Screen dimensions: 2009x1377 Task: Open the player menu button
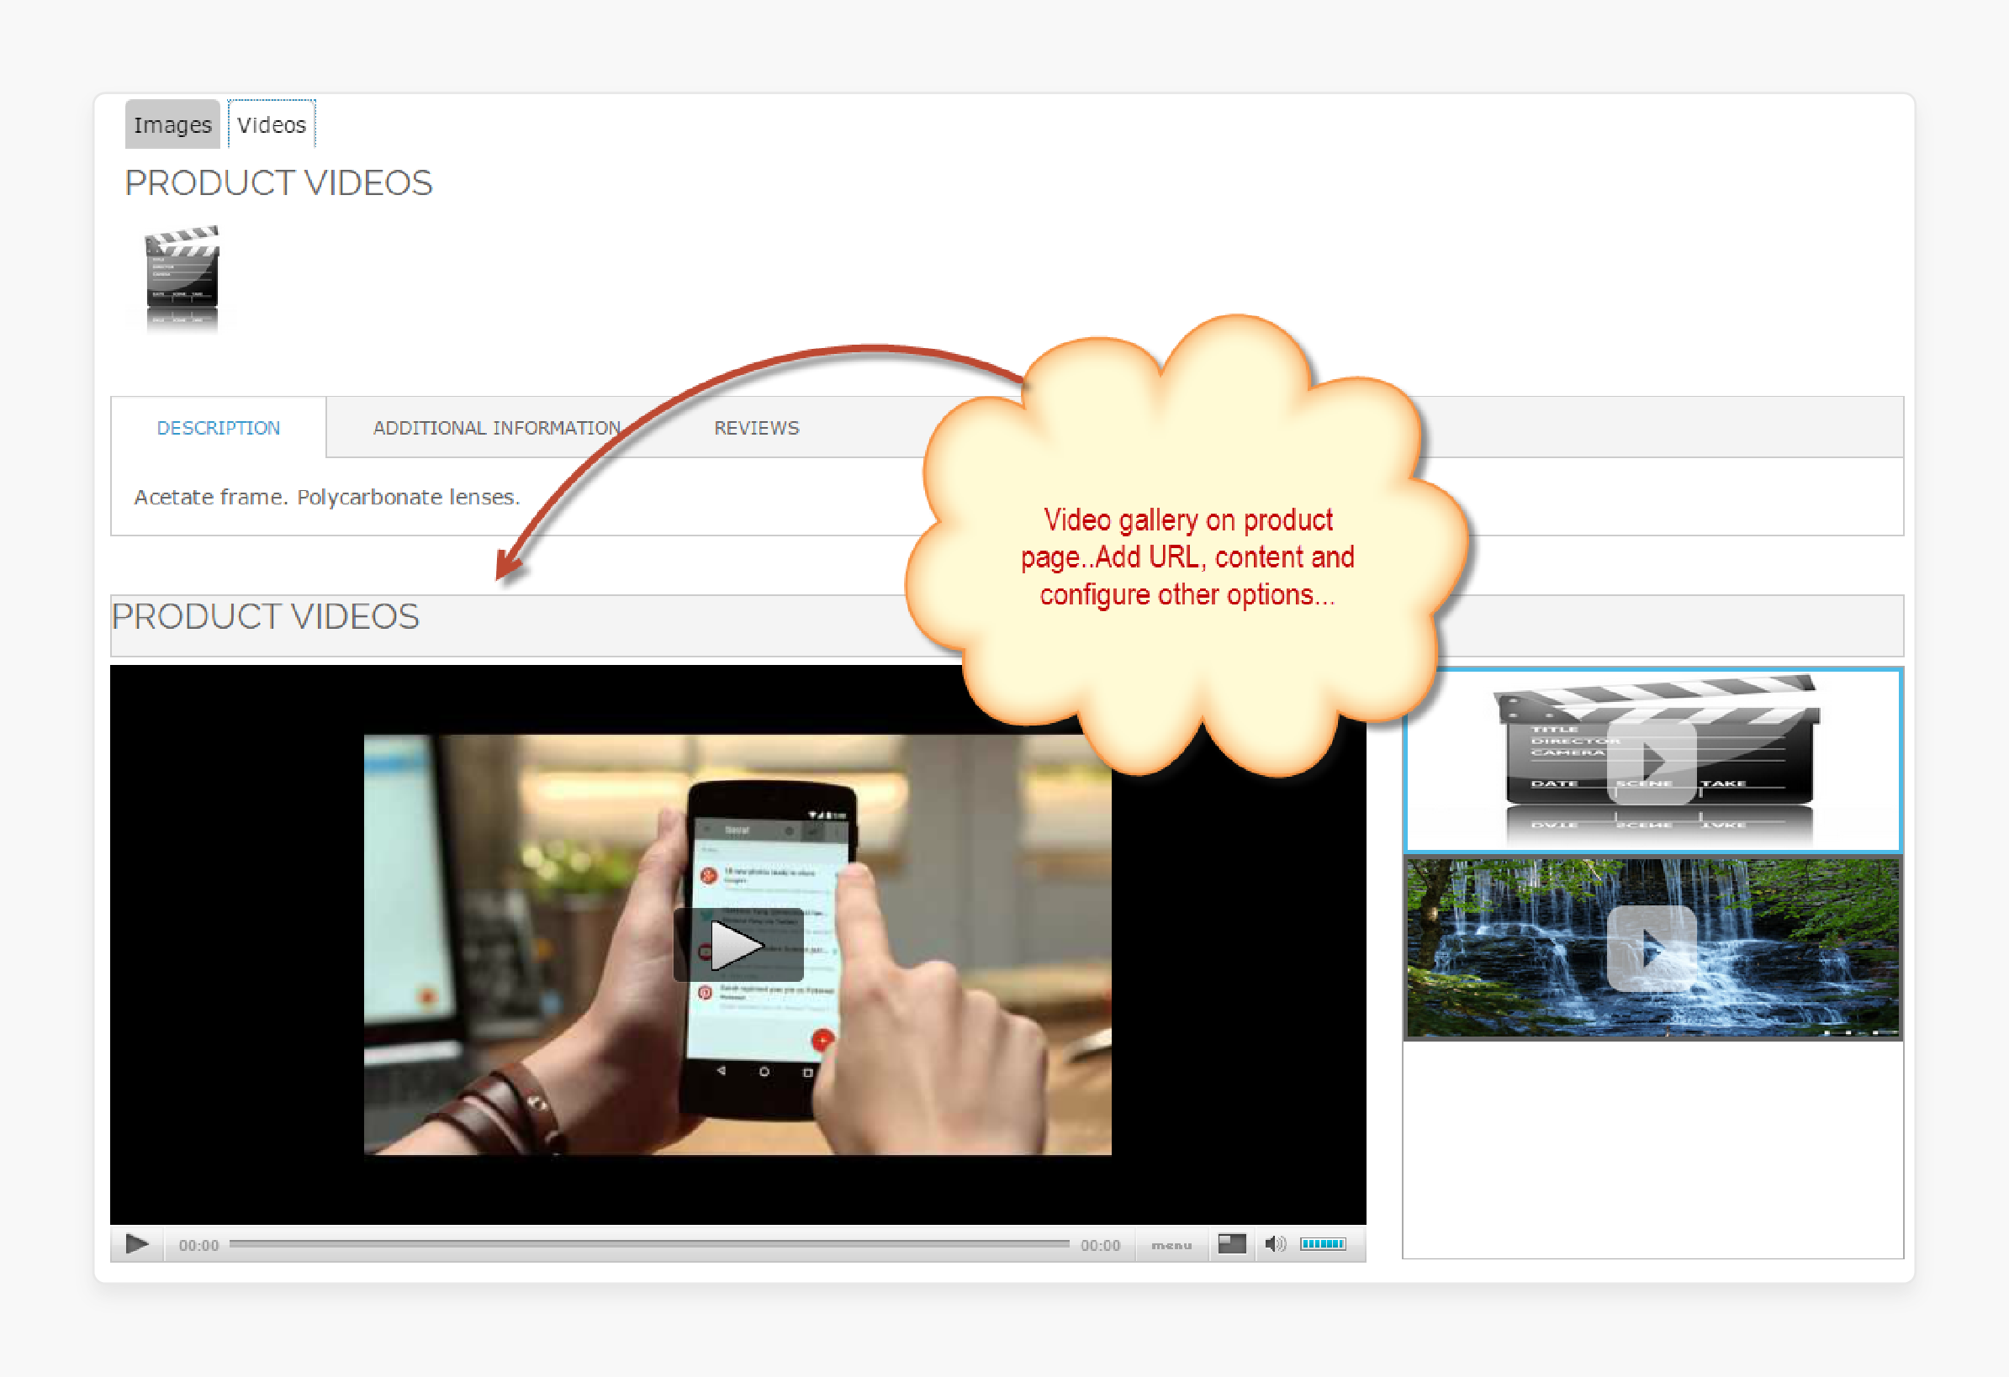point(1171,1245)
